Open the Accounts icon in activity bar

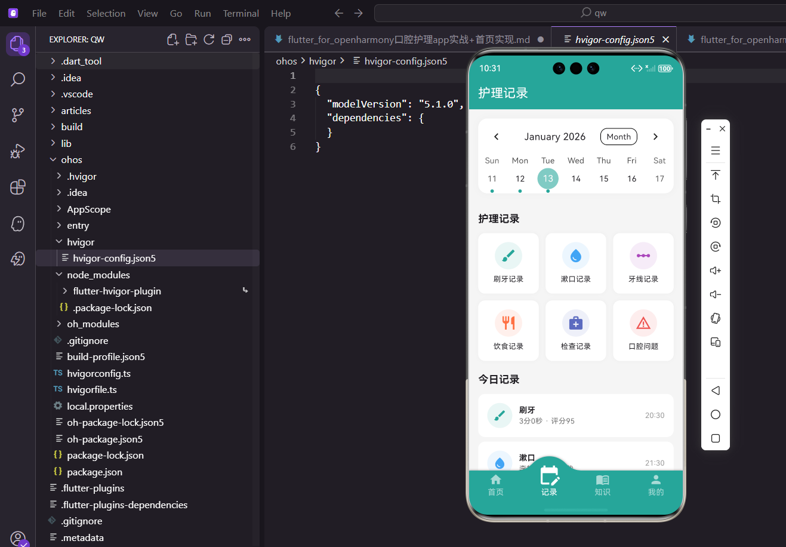(17, 538)
